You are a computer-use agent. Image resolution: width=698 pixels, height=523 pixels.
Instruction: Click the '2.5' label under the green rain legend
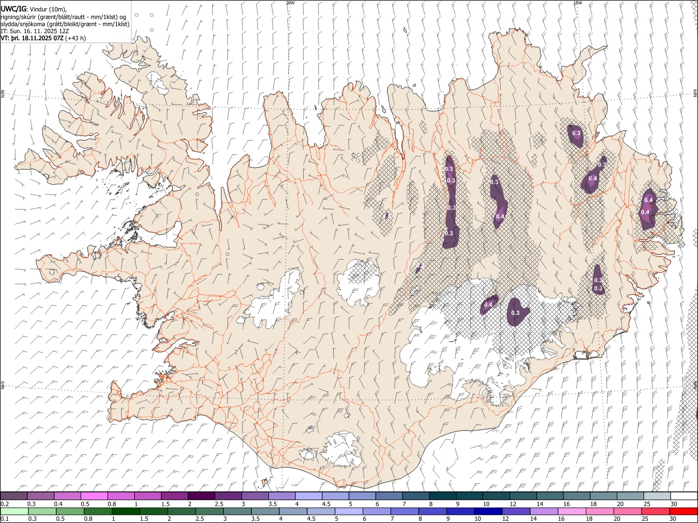[x=199, y=519]
